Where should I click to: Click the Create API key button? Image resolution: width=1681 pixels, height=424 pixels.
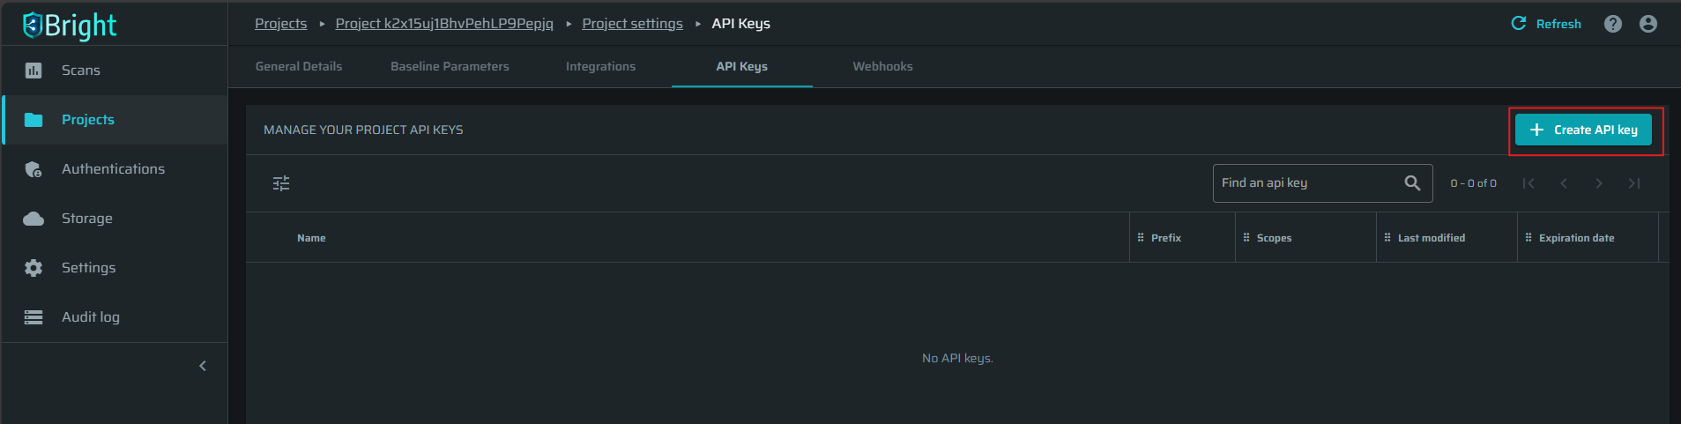[x=1583, y=130]
